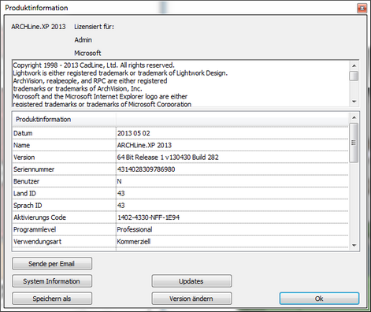Open System Information

52,281
